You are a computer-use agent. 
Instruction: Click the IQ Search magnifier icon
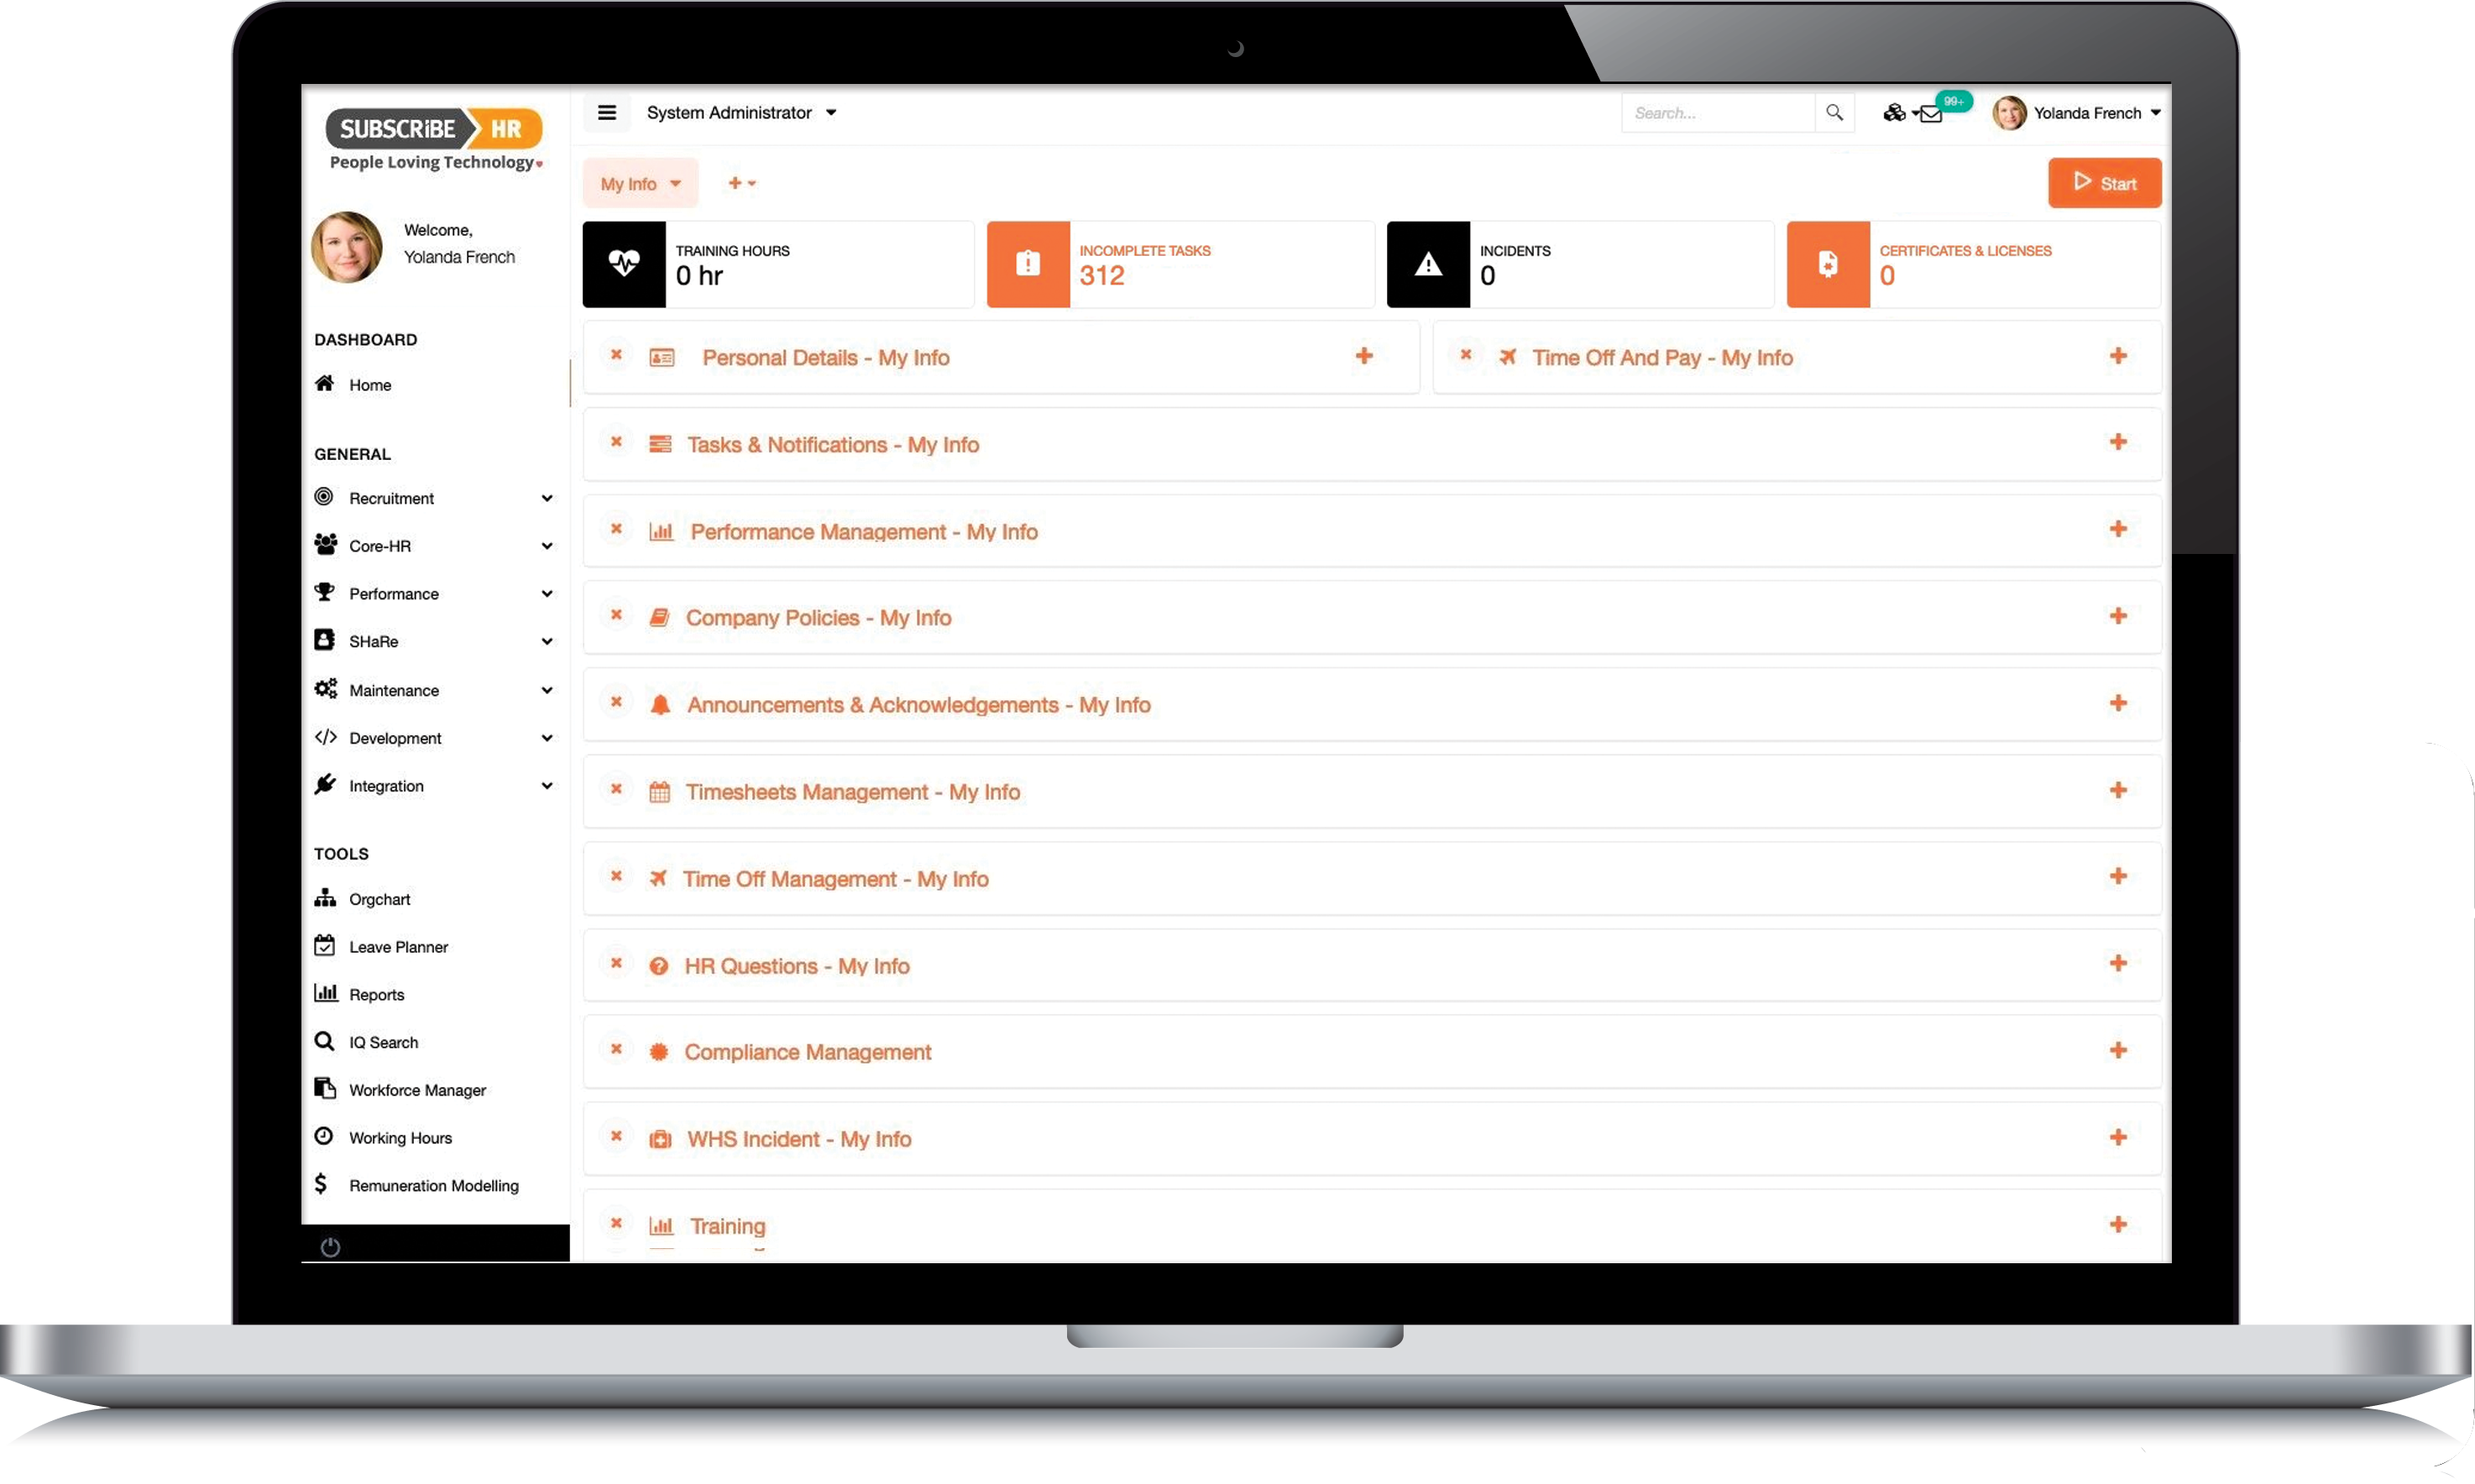323,1041
